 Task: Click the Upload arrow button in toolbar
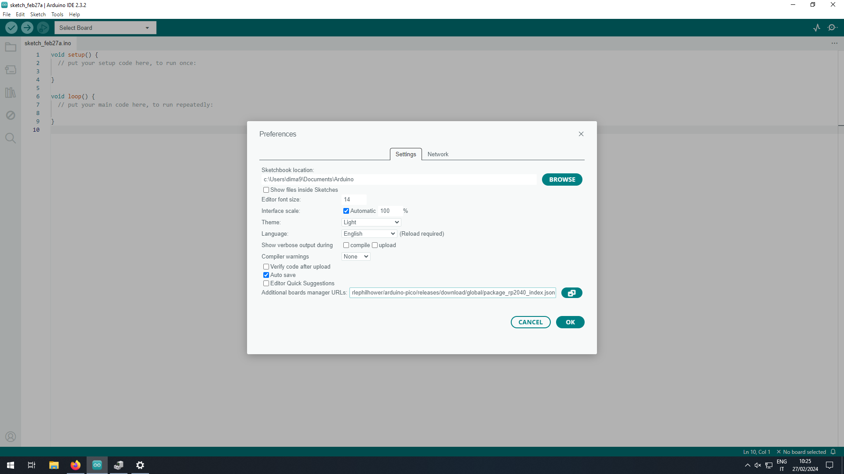(x=27, y=28)
